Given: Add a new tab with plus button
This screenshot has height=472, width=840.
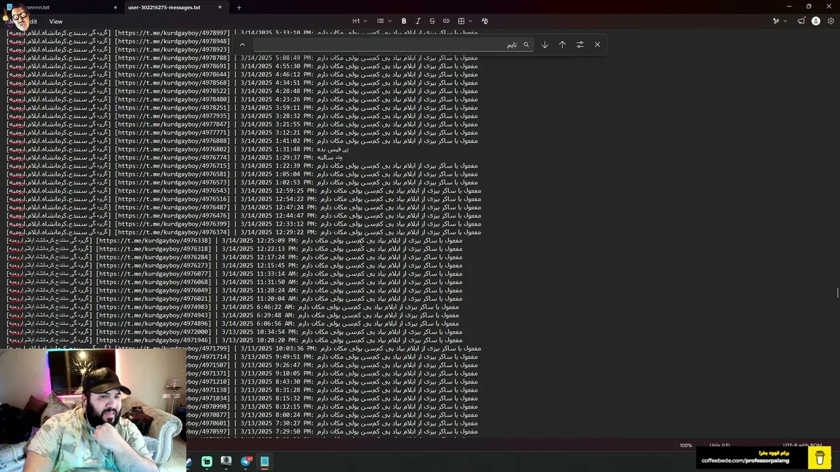Looking at the screenshot, I should pos(239,7).
